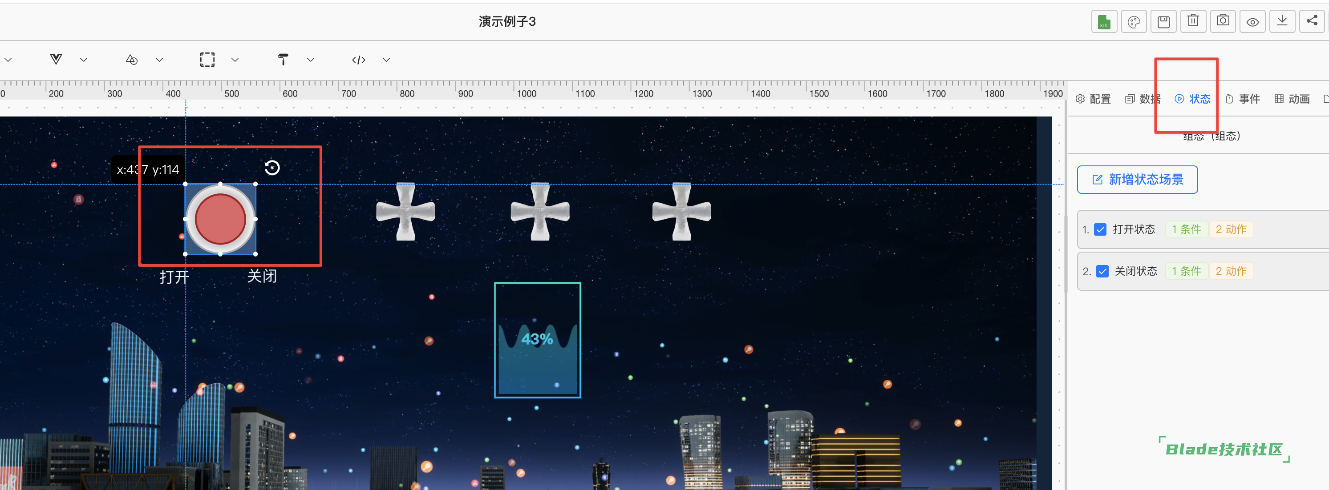This screenshot has width=1329, height=490.
Task: Click the XLS export icon
Action: tap(1103, 22)
